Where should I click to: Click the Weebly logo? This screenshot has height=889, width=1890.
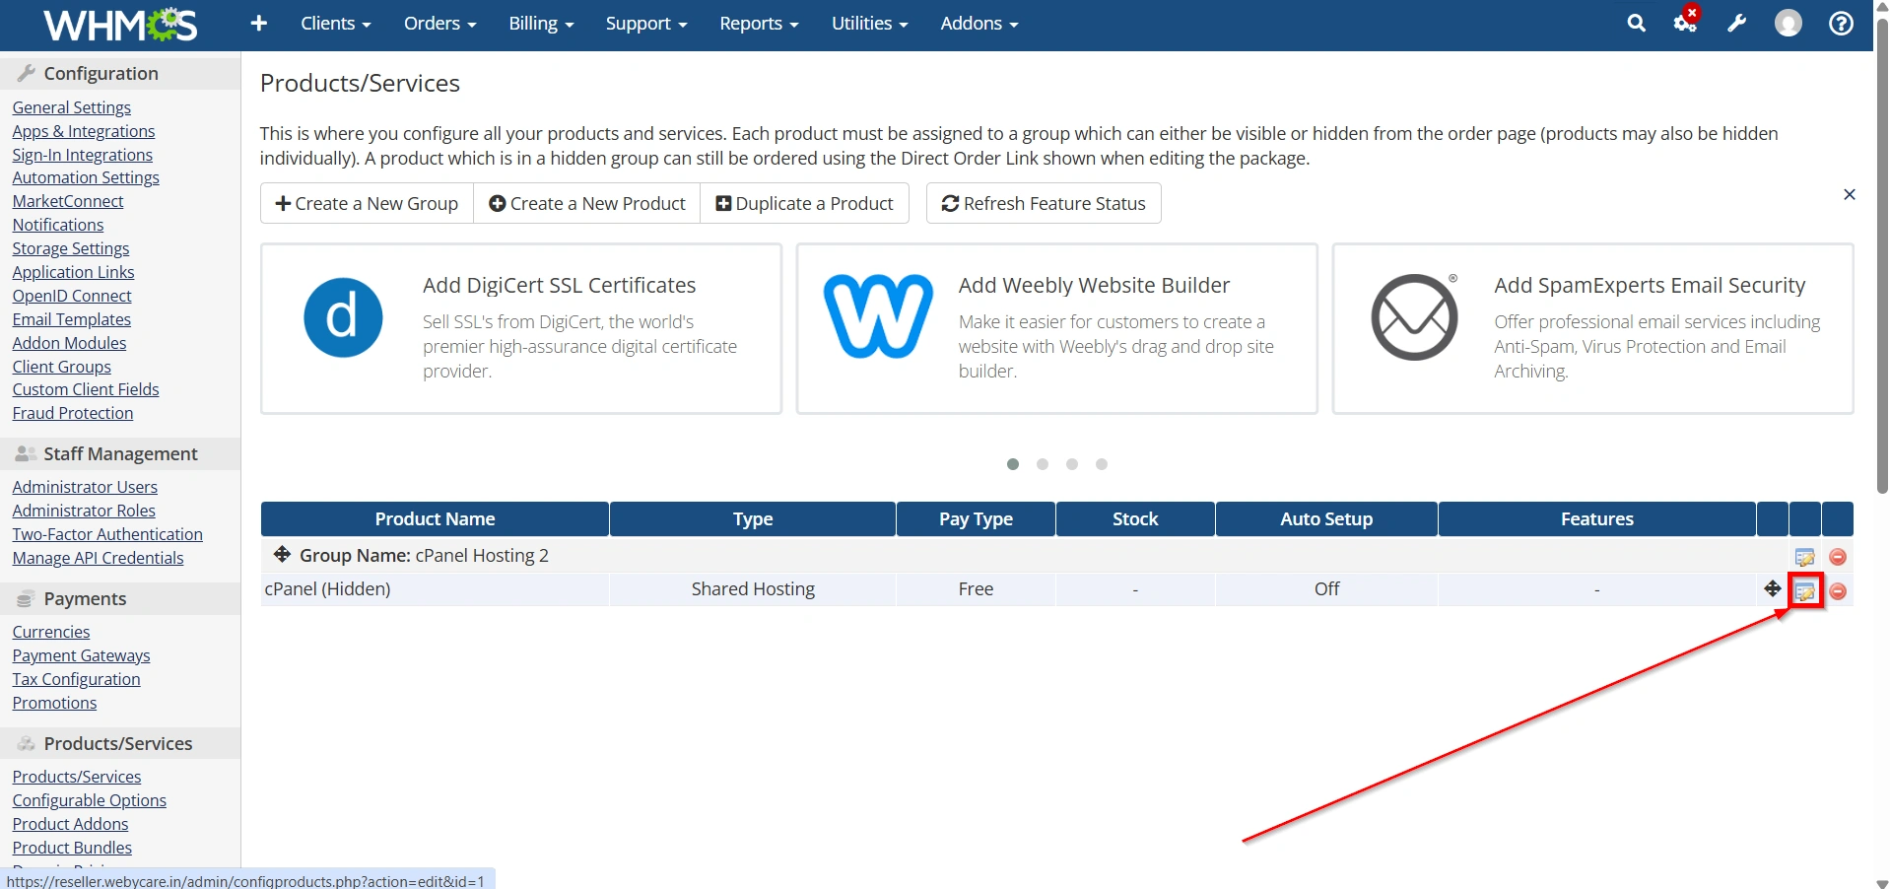click(x=878, y=316)
